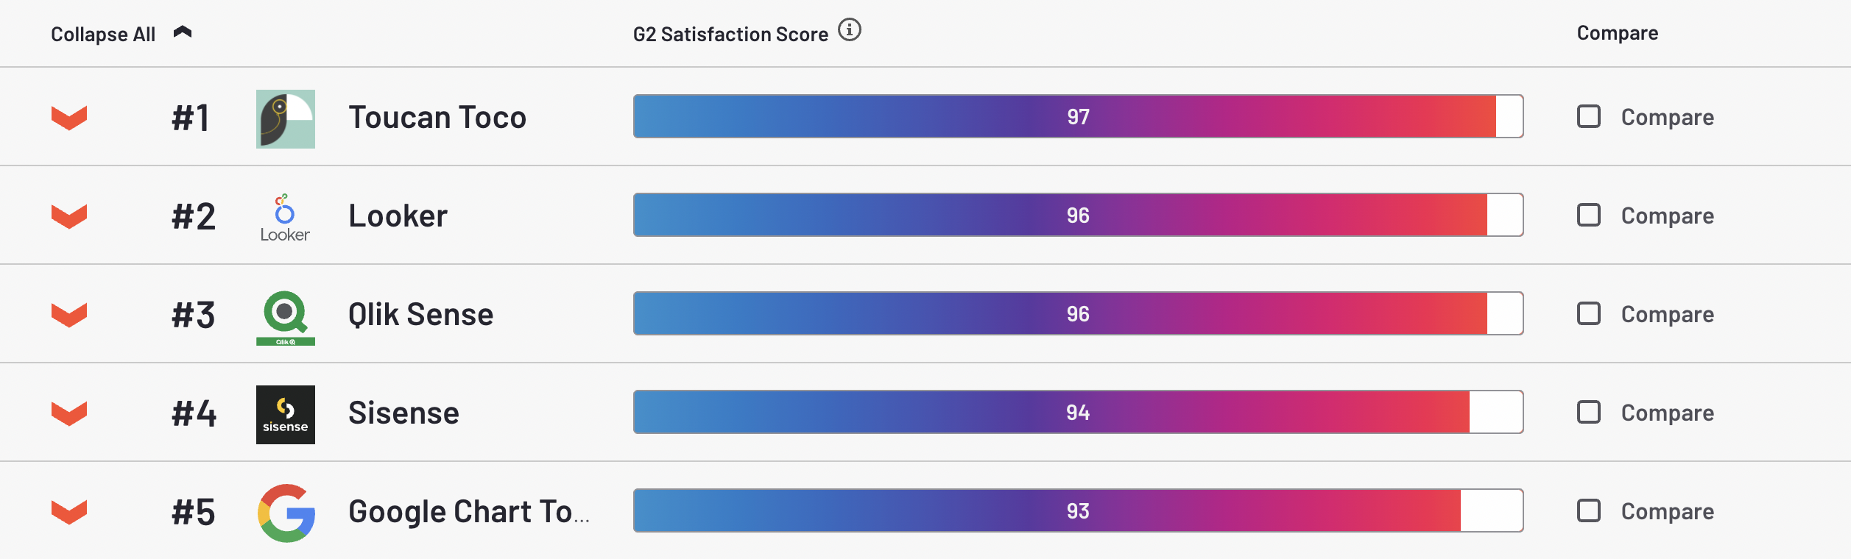Click Google Chart Tools' 93 score bar
Screen dimensions: 1851x559
(x=1078, y=510)
